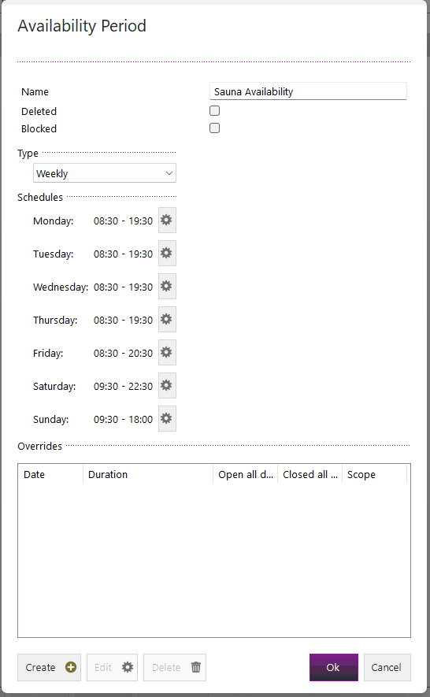Open Monday schedule settings gear
Screen dimensions: 430x697
click(167, 220)
